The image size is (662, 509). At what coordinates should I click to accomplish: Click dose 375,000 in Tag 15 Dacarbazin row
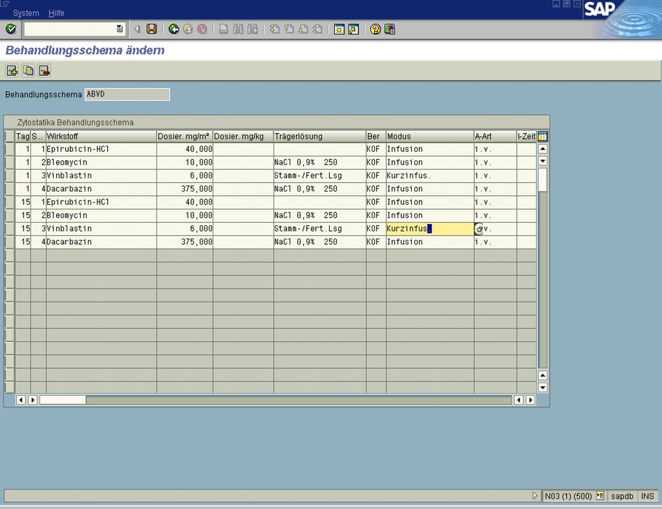tap(185, 242)
